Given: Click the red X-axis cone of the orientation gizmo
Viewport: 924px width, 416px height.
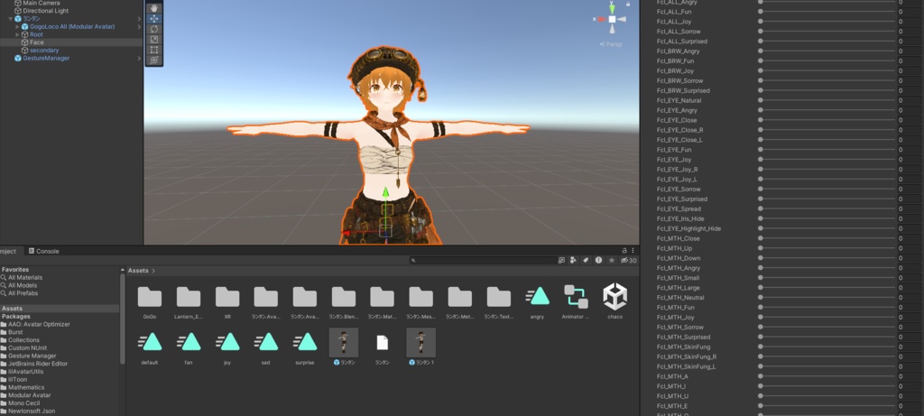Looking at the screenshot, I should tap(601, 20).
